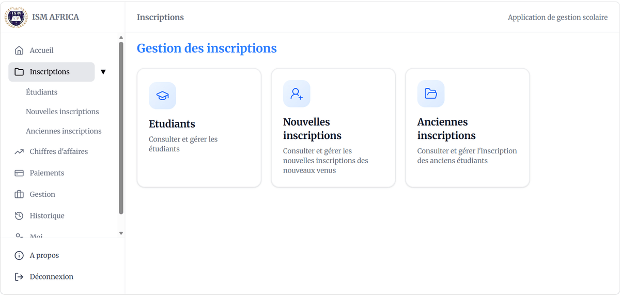Open the Etudiants card title
The width and height of the screenshot is (620, 295).
pyautogui.click(x=172, y=124)
